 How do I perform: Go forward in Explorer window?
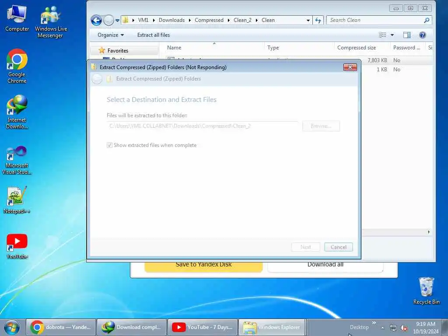pyautogui.click(x=108, y=20)
